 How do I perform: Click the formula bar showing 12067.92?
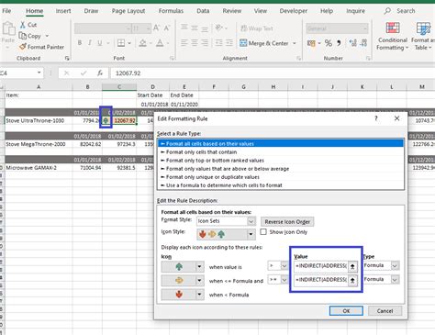click(x=273, y=73)
